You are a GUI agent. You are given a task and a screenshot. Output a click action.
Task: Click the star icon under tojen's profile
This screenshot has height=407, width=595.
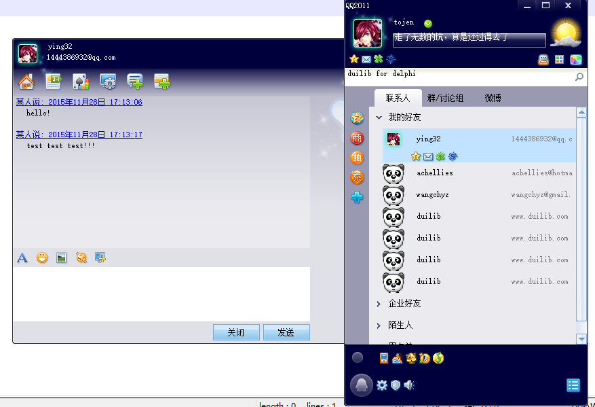pos(354,59)
